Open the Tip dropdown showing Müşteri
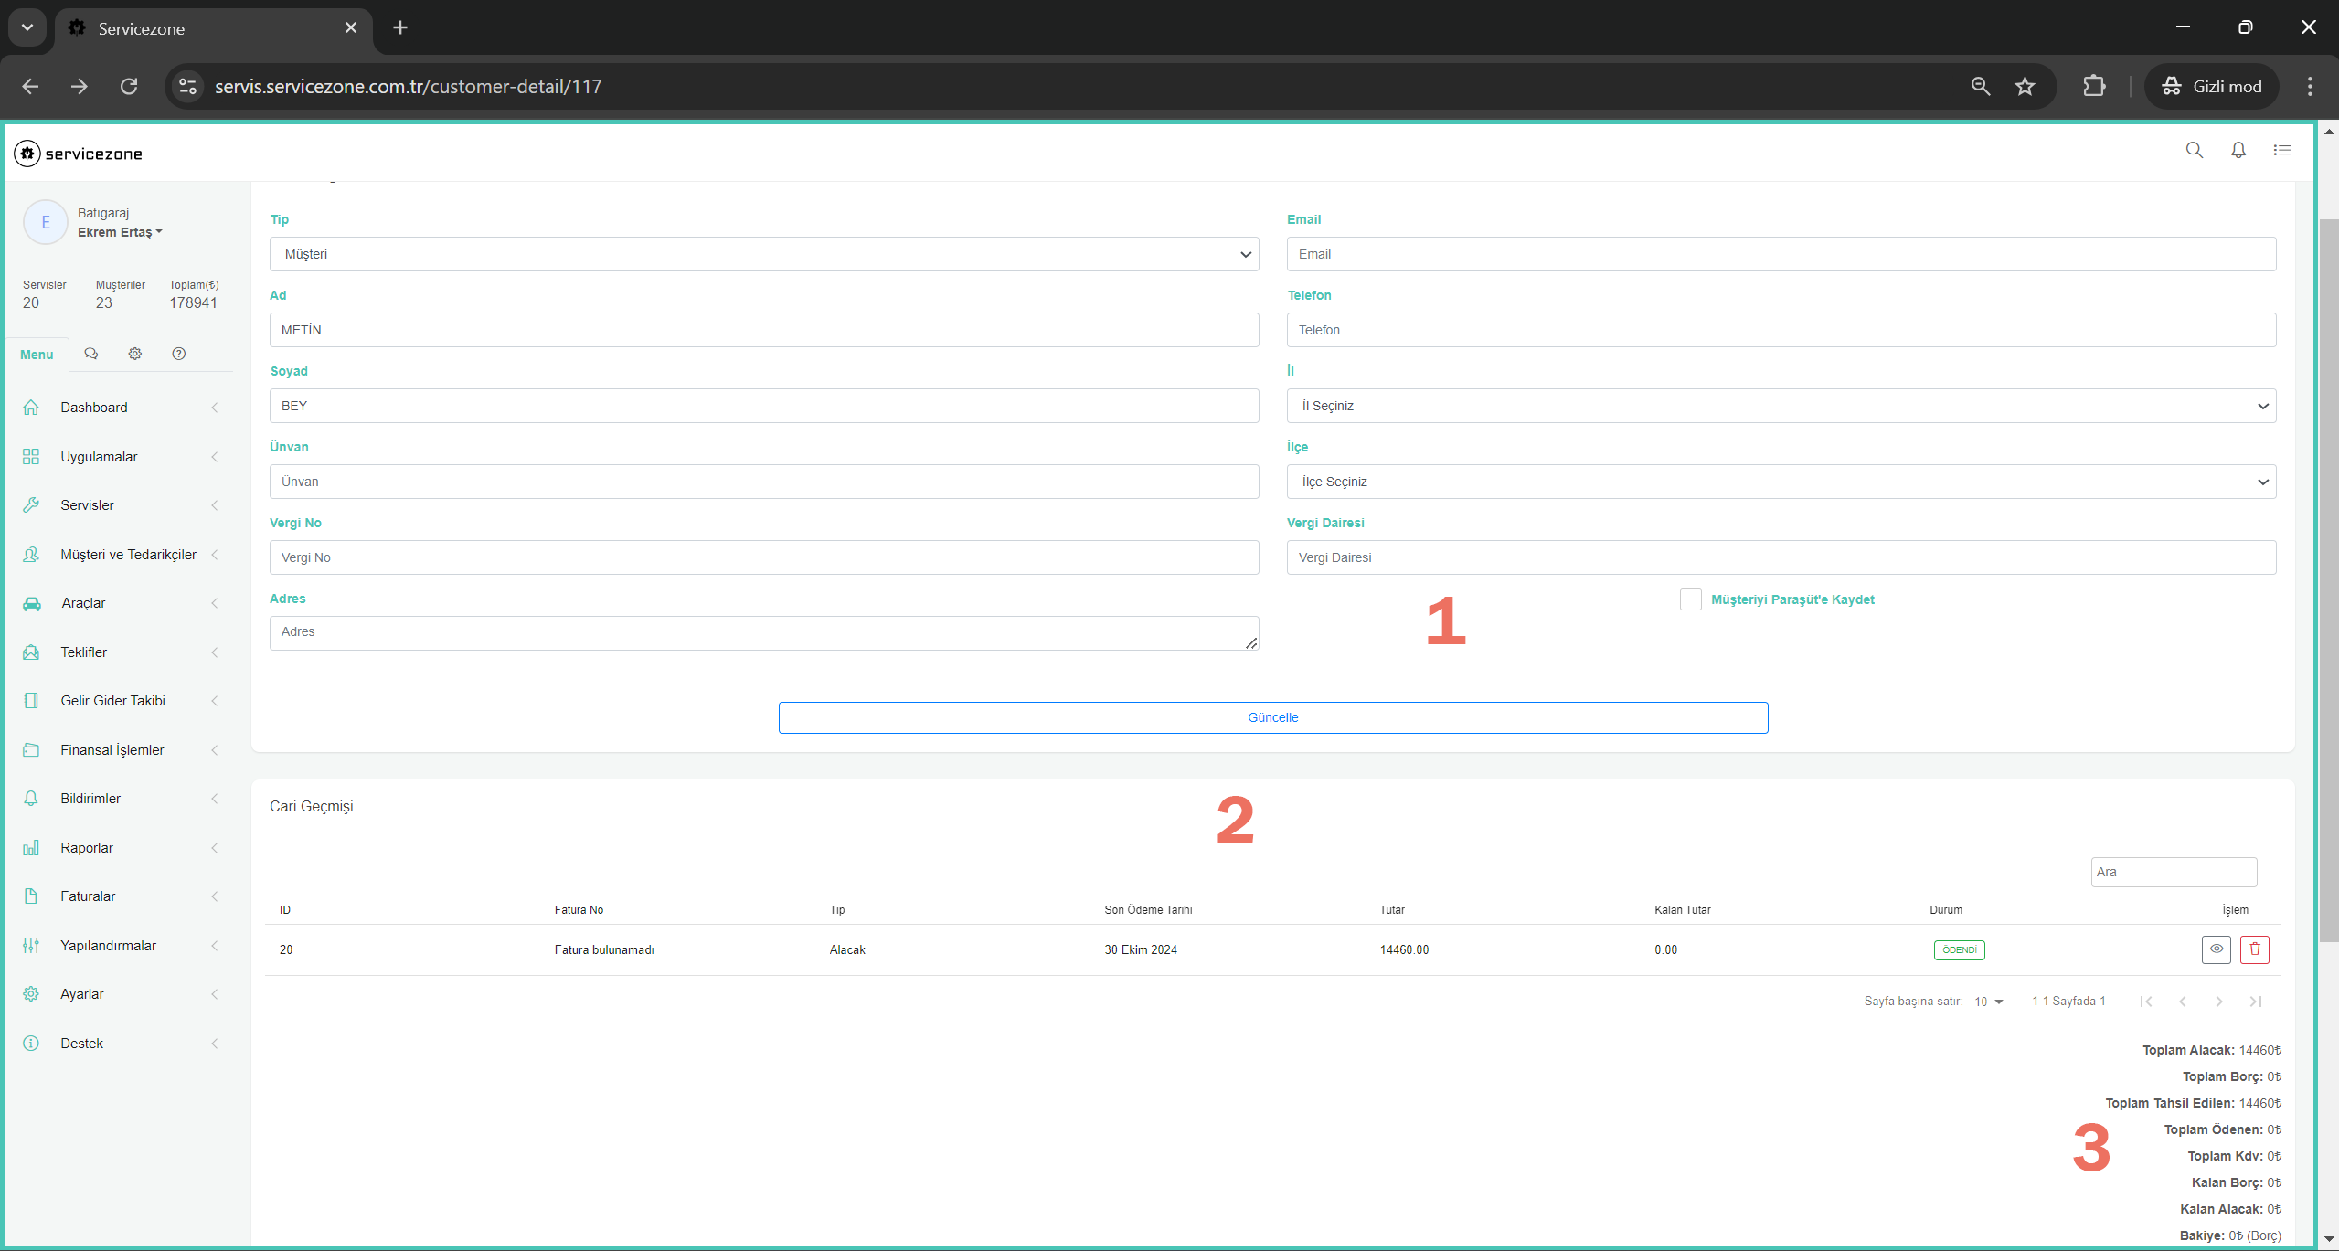Screen dimensions: 2339x1251 763,254
